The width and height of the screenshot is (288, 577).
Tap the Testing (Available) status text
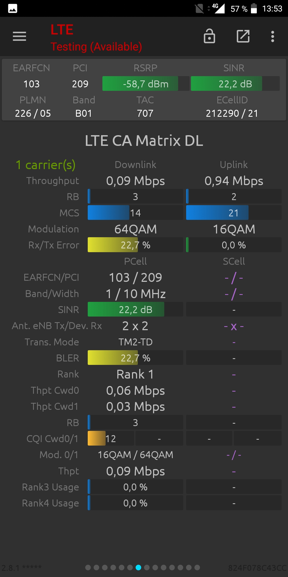tap(96, 47)
